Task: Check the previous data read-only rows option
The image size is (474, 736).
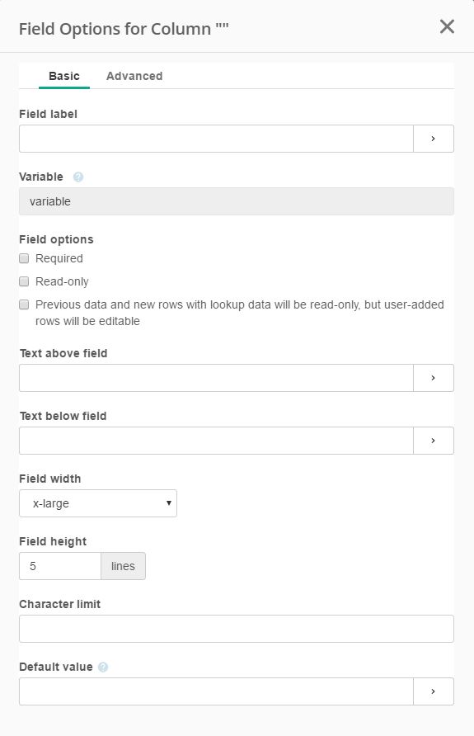Action: [x=24, y=304]
